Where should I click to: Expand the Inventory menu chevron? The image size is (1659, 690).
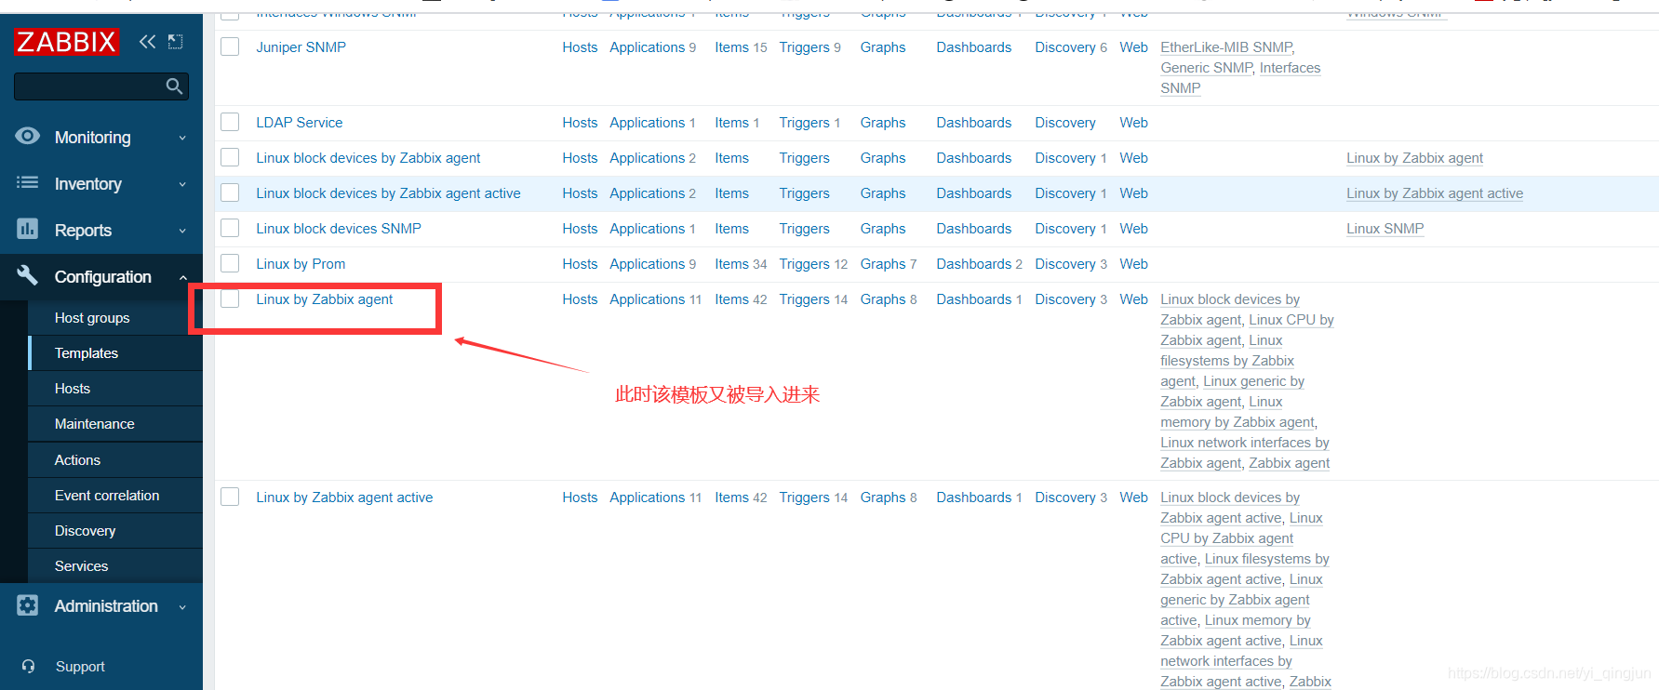point(182,184)
